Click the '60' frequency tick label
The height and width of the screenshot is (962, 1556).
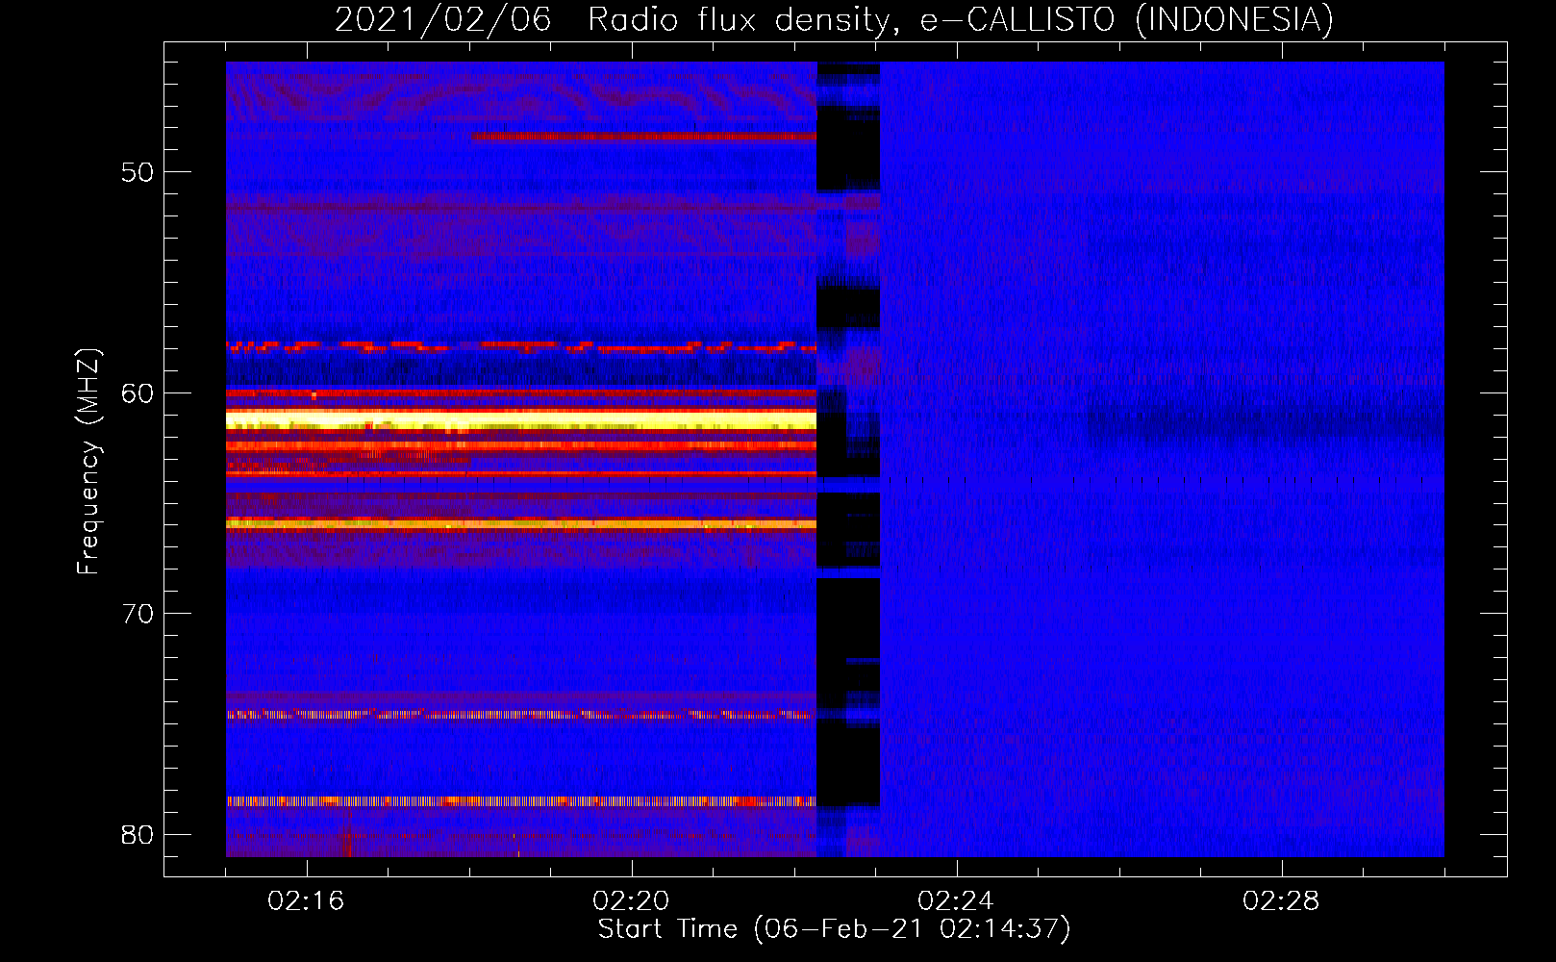138,392
